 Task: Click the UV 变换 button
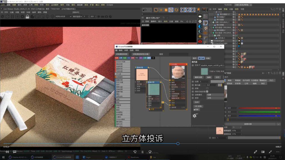coord(199,106)
